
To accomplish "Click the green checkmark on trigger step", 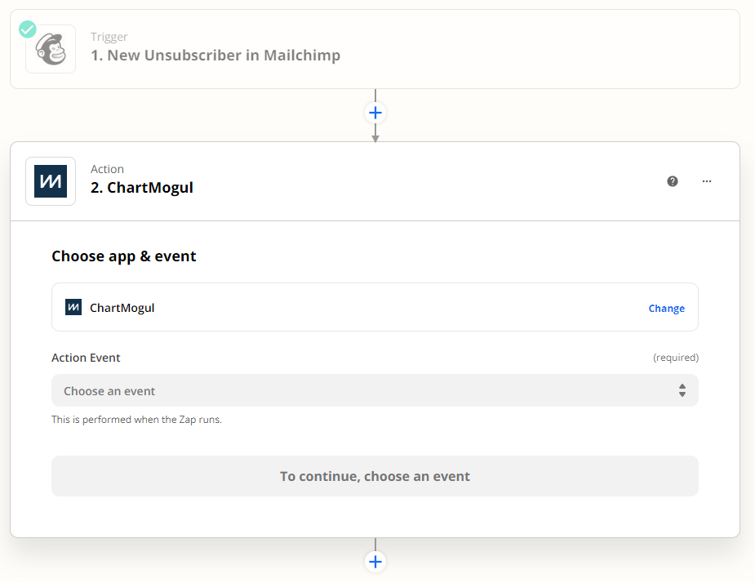I will (28, 29).
